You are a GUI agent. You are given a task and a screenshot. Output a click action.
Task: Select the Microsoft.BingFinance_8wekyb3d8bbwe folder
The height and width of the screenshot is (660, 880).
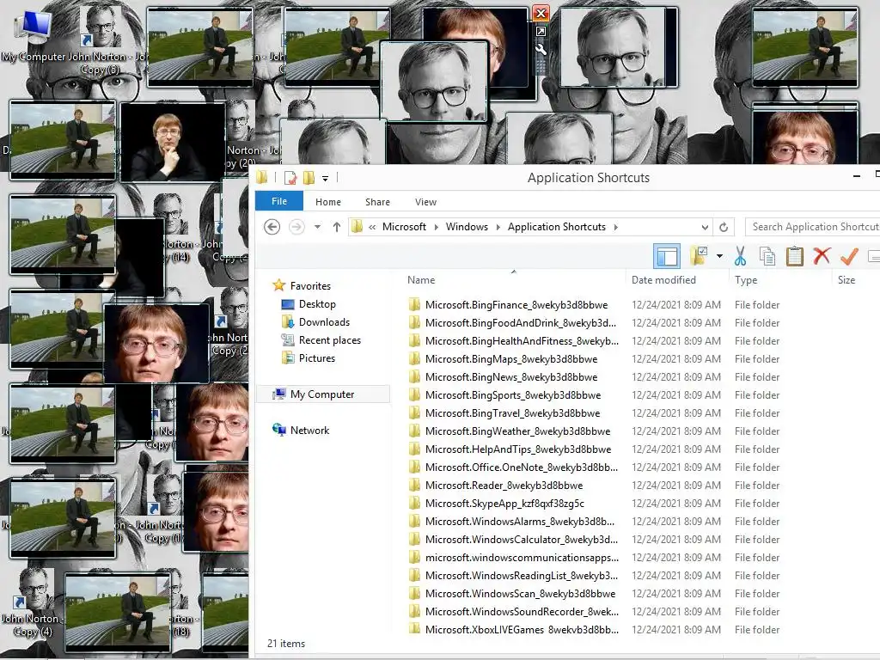pyautogui.click(x=516, y=305)
